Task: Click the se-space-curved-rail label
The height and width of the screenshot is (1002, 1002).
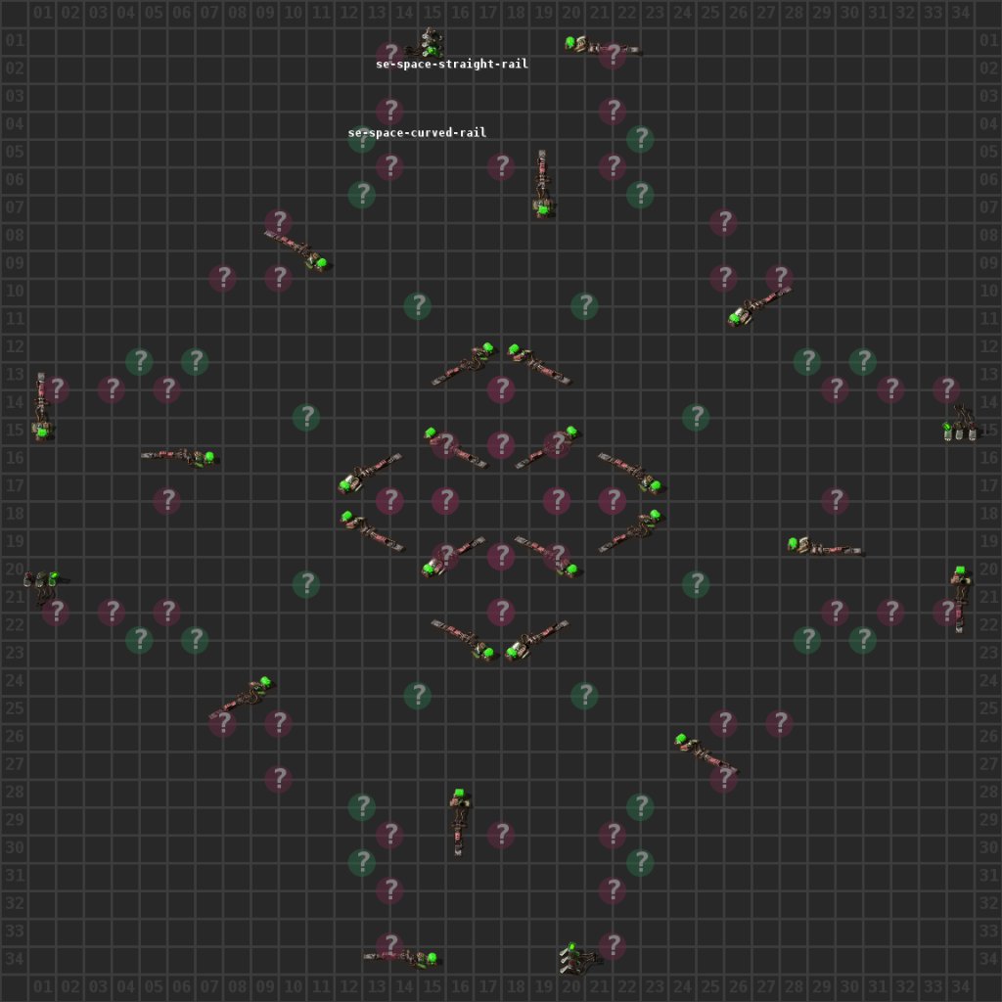Action: [417, 133]
